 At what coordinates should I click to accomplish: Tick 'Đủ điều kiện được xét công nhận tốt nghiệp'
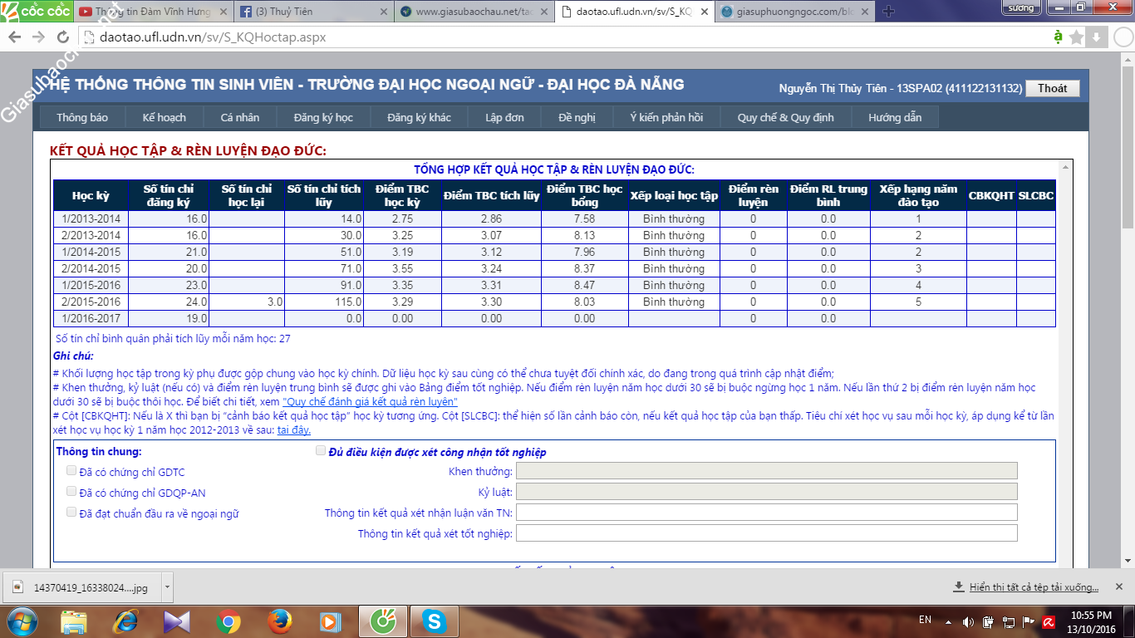tap(321, 451)
